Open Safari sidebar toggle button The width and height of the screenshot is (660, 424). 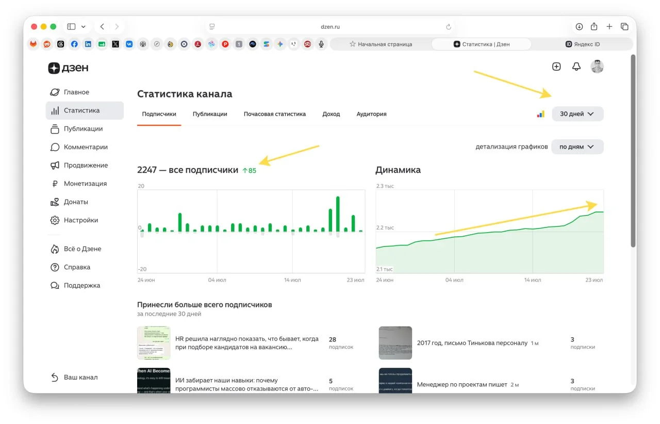71,27
